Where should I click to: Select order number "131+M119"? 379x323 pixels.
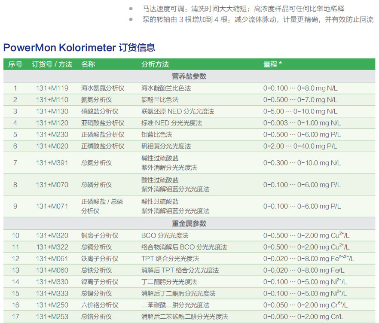tap(52, 88)
